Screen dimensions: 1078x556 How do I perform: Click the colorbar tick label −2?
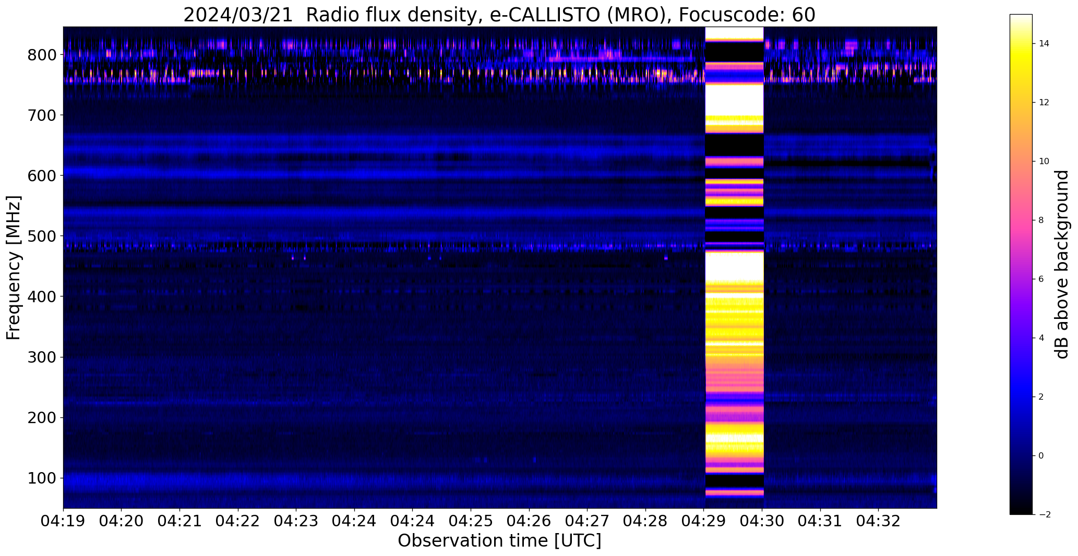(x=1044, y=514)
